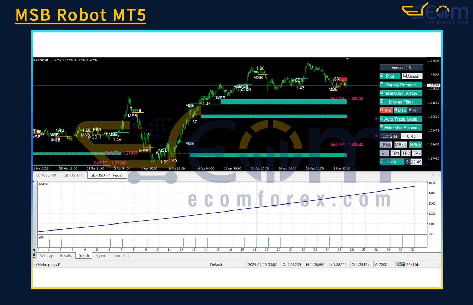Select the Graph tab
This screenshot has width=473, height=305.
click(84, 255)
